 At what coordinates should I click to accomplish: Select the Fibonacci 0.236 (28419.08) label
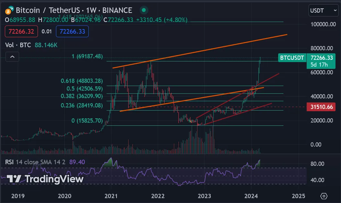click(x=82, y=105)
